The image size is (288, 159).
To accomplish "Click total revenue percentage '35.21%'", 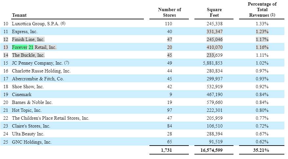I will (x=261, y=150).
